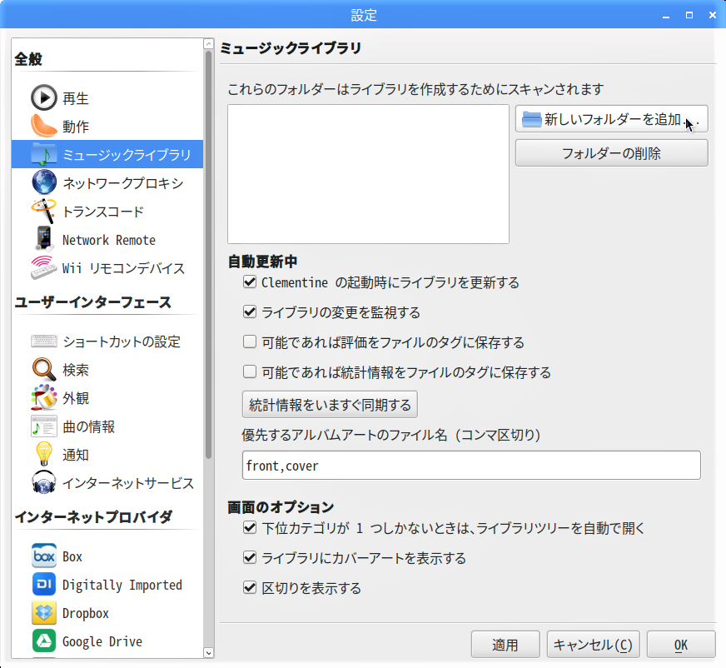
Task: Uncheck ライブラリにカバーアートを表示する
Action: pos(250,558)
